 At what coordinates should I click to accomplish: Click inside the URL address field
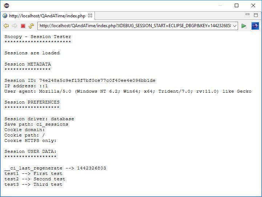pyautogui.click(x=135, y=26)
